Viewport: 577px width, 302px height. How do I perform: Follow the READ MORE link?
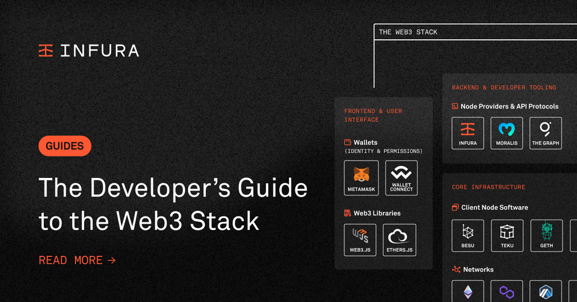[x=77, y=260]
